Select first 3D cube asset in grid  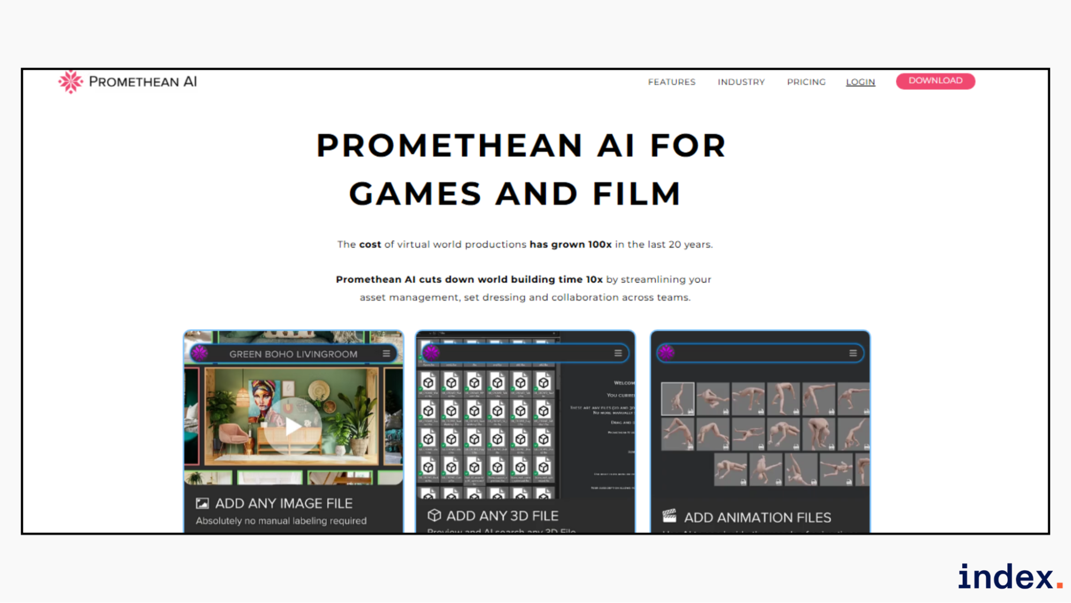(x=428, y=383)
